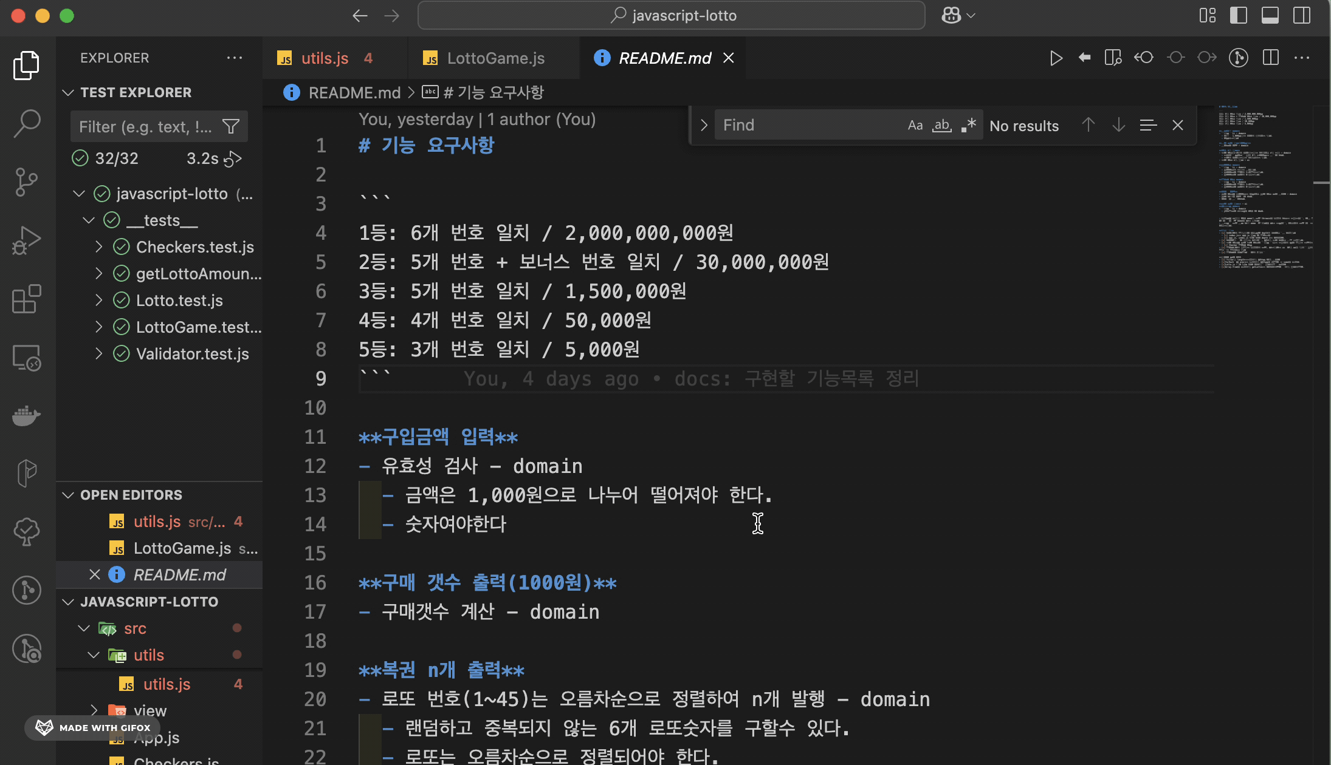Expand Replace toggle chevron in Find widget
Viewport: 1331px width, 765px height.
click(704, 125)
